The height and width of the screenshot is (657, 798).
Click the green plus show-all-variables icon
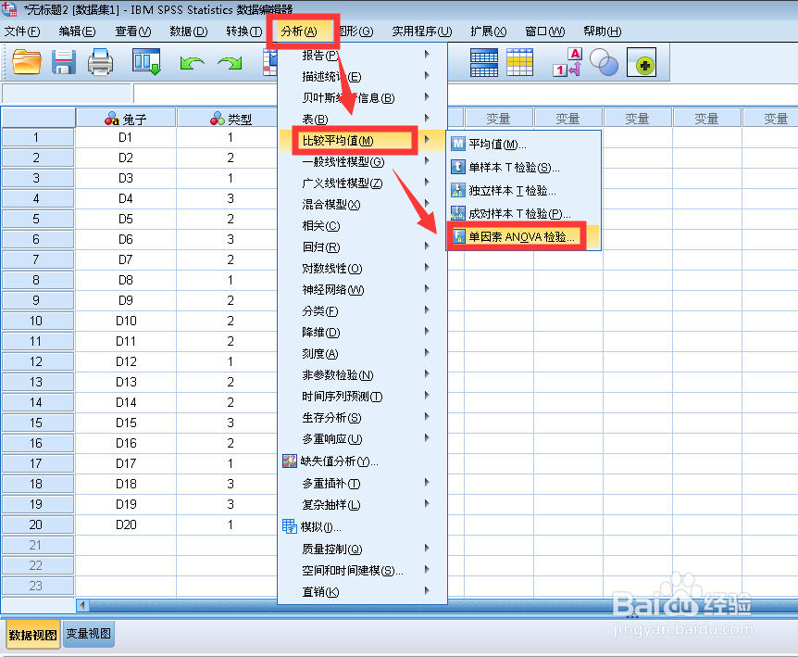tap(642, 62)
